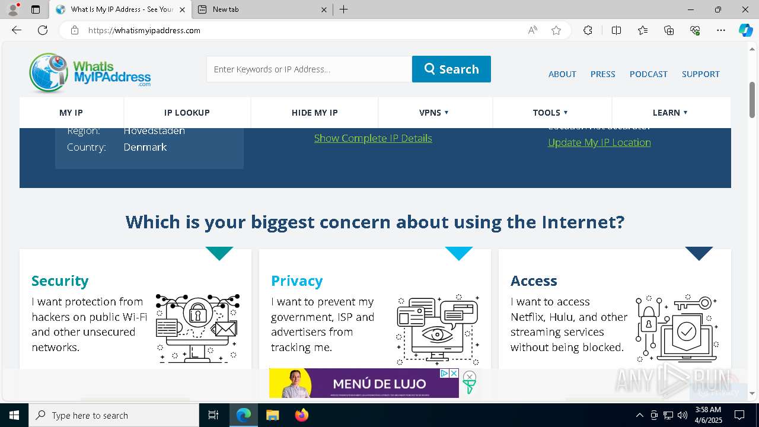
Task: Open volume control in system tray
Action: (683, 415)
